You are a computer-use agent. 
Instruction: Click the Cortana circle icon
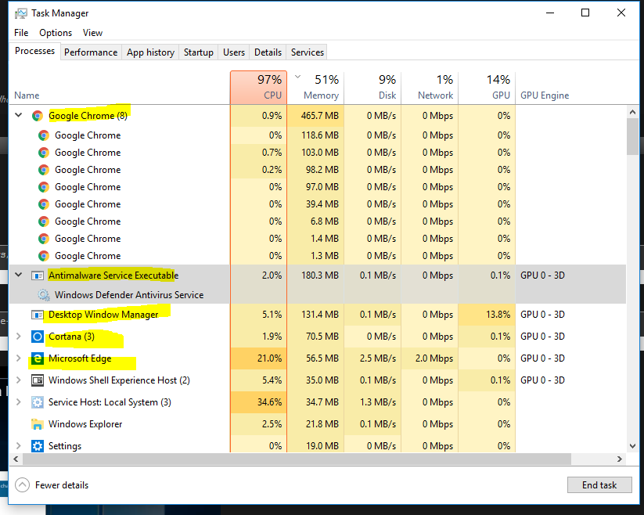tap(38, 337)
